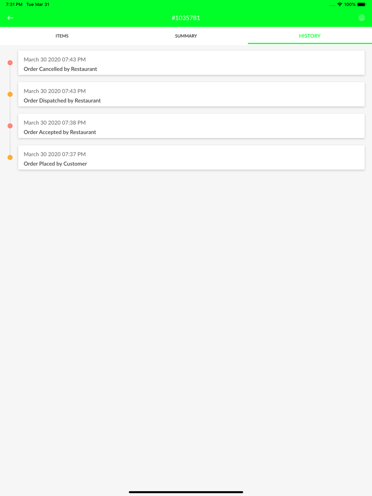Tap the Wi-Fi status icon
Image resolution: width=372 pixels, height=496 pixels.
tap(340, 4)
